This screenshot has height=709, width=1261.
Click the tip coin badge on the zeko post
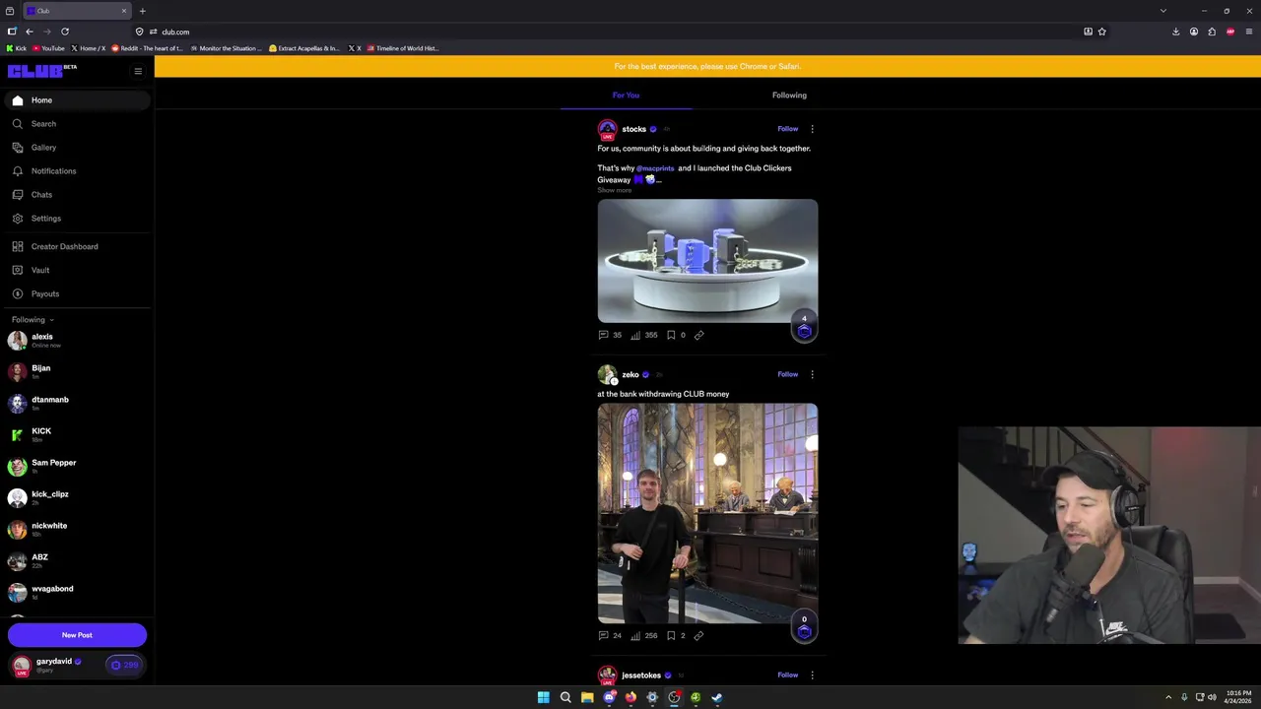click(804, 627)
